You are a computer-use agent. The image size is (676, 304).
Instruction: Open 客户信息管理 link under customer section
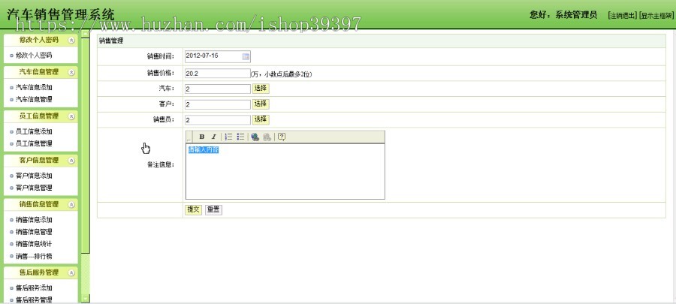click(34, 188)
